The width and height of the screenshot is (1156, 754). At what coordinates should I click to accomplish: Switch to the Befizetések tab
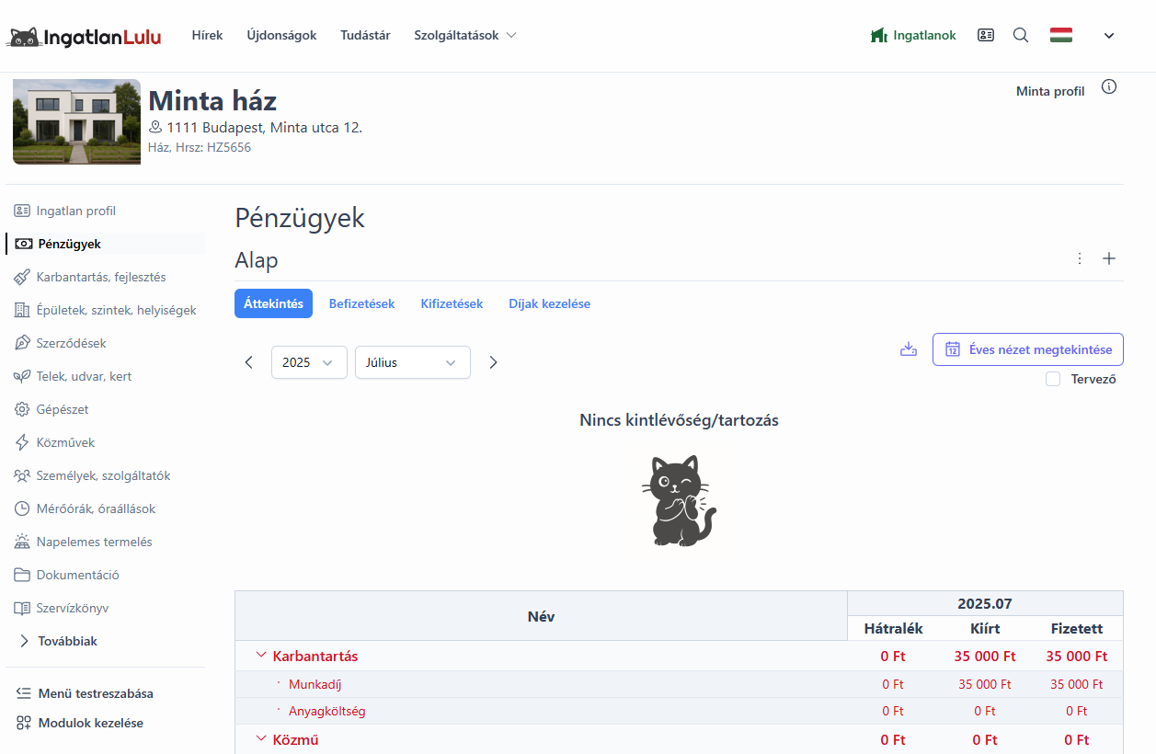[361, 303]
